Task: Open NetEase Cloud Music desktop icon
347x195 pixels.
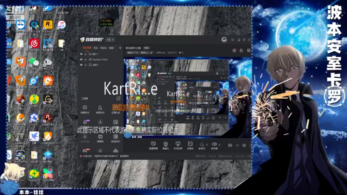Action: point(34,45)
